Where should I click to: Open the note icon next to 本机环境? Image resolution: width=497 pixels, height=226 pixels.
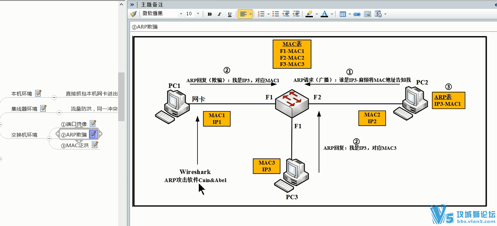pos(38,93)
